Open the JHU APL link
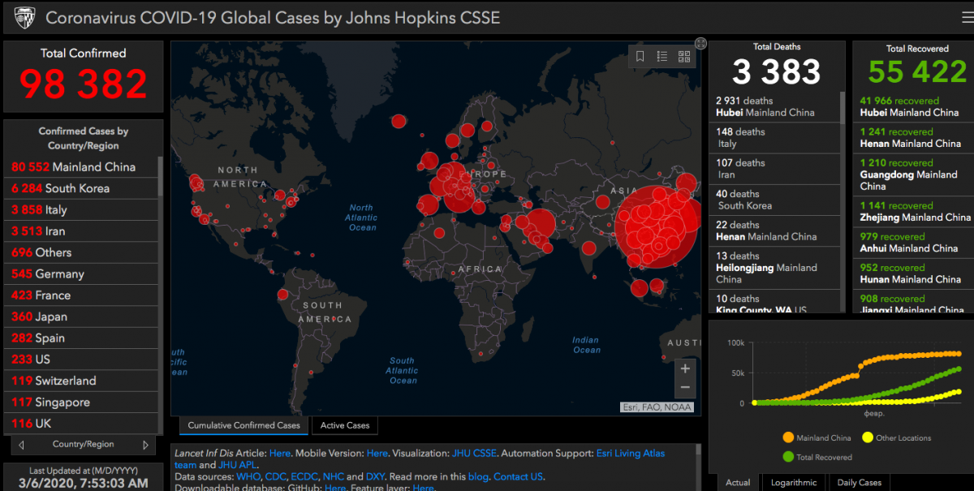 (238, 465)
